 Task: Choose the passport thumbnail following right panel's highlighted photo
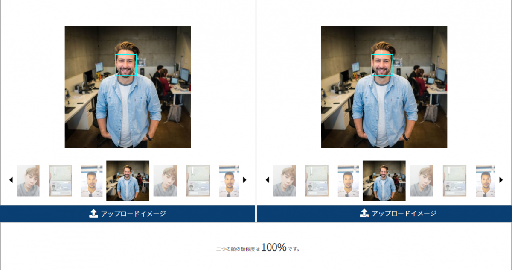454,181
